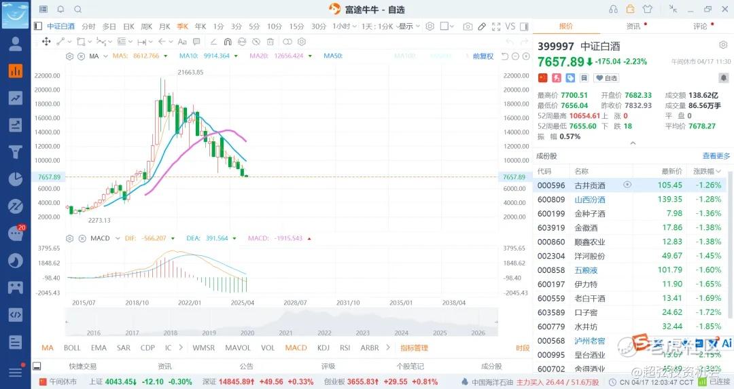734x389 pixels.
Task: Open the messages icon with 20 badge
Action: point(16,233)
